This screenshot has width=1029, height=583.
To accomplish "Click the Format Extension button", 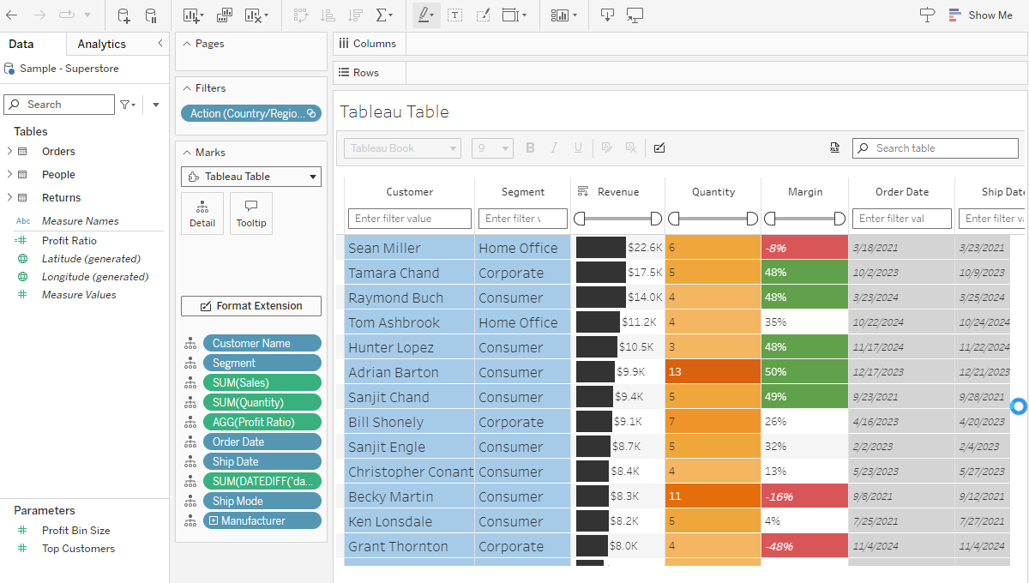I will click(250, 306).
